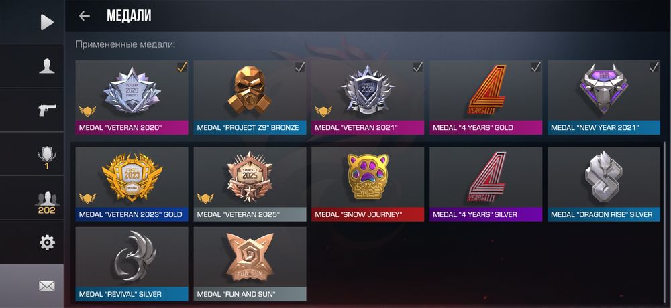The width and height of the screenshot is (671, 308).
Task: Uncheck the Veteran 2021 medal checkmark
Action: click(417, 67)
